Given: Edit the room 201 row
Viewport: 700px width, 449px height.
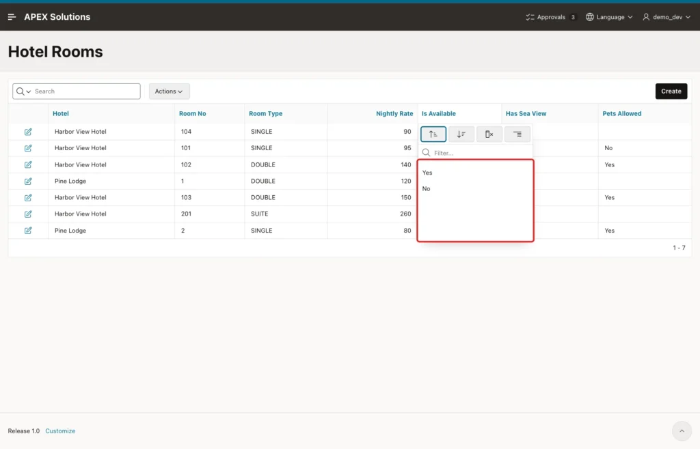Looking at the screenshot, I should [x=28, y=214].
